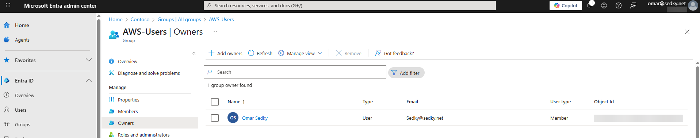Image resolution: width=700 pixels, height=138 pixels.
Task: Open the more options ellipsis by title
Action: [215, 32]
